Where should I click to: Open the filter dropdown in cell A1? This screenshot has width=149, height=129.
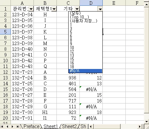(31, 9)
